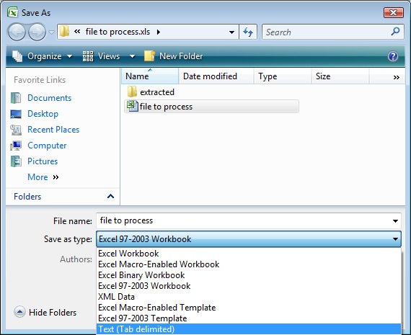
Task: Click the Views button
Action: [x=101, y=56]
